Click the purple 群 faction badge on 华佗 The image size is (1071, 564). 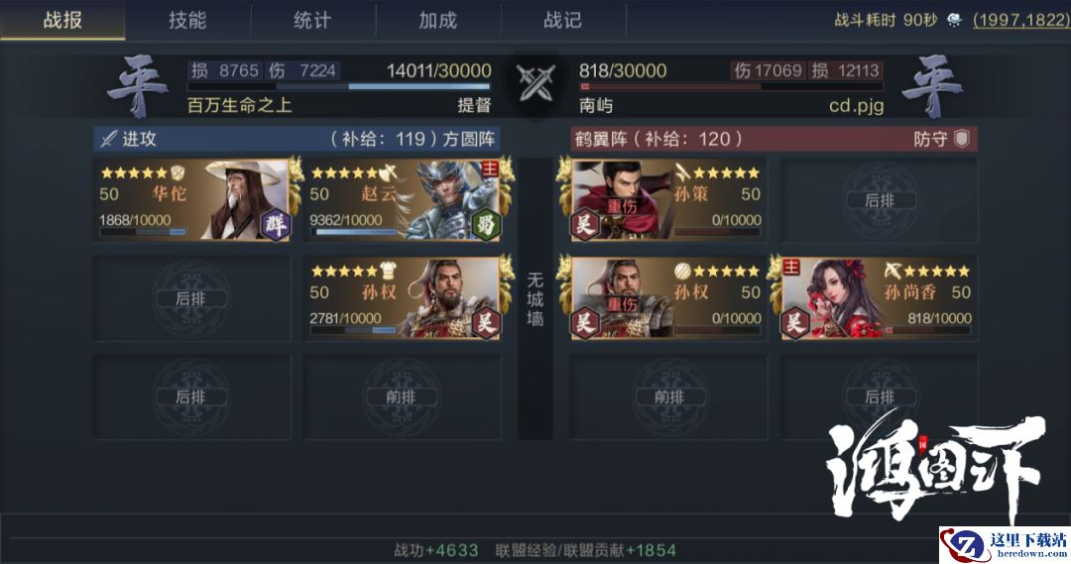[x=276, y=224]
